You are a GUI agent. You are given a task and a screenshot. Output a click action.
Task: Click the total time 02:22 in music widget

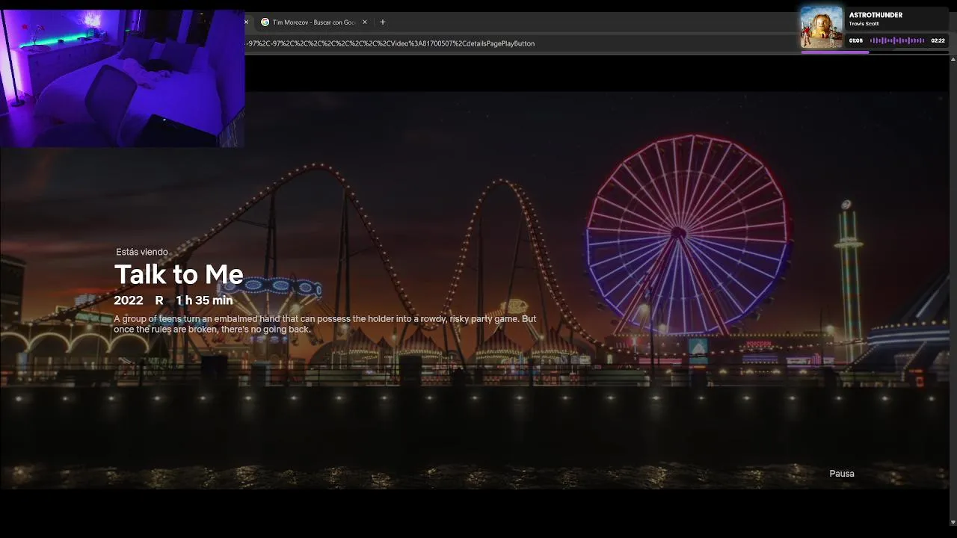pyautogui.click(x=938, y=41)
